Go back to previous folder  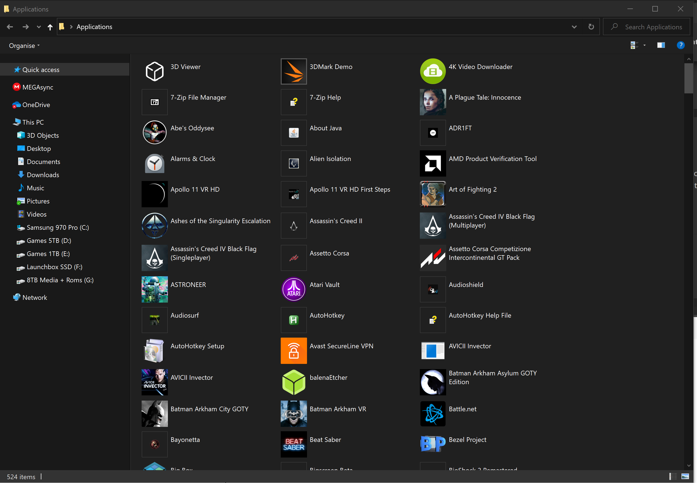[10, 27]
